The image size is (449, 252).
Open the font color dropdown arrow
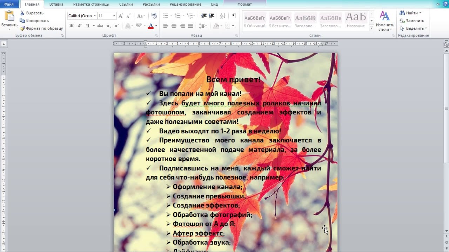point(156,26)
